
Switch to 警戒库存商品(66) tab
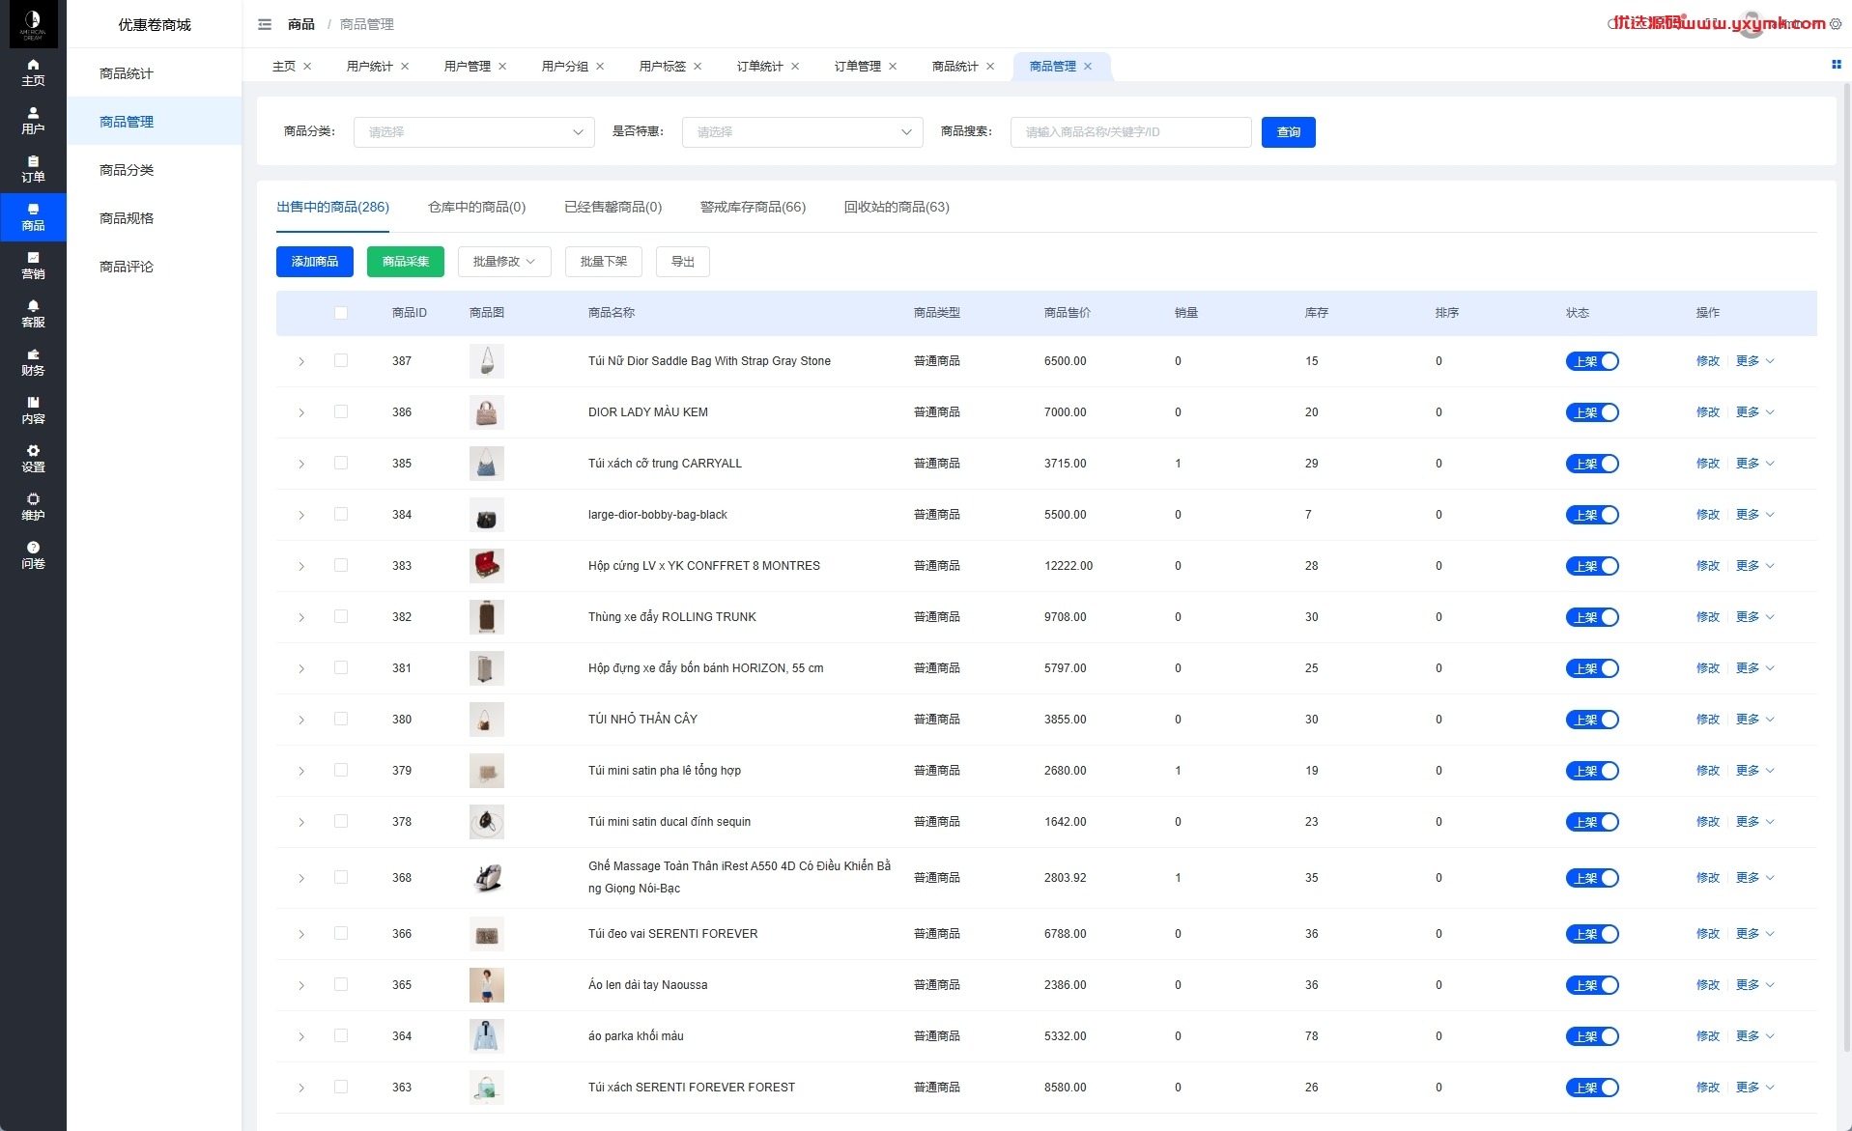[x=753, y=207]
